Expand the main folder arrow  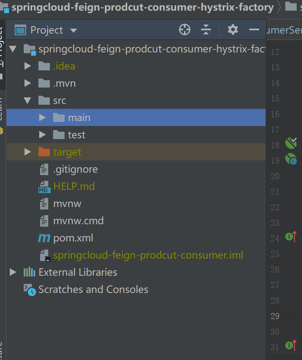(42, 117)
